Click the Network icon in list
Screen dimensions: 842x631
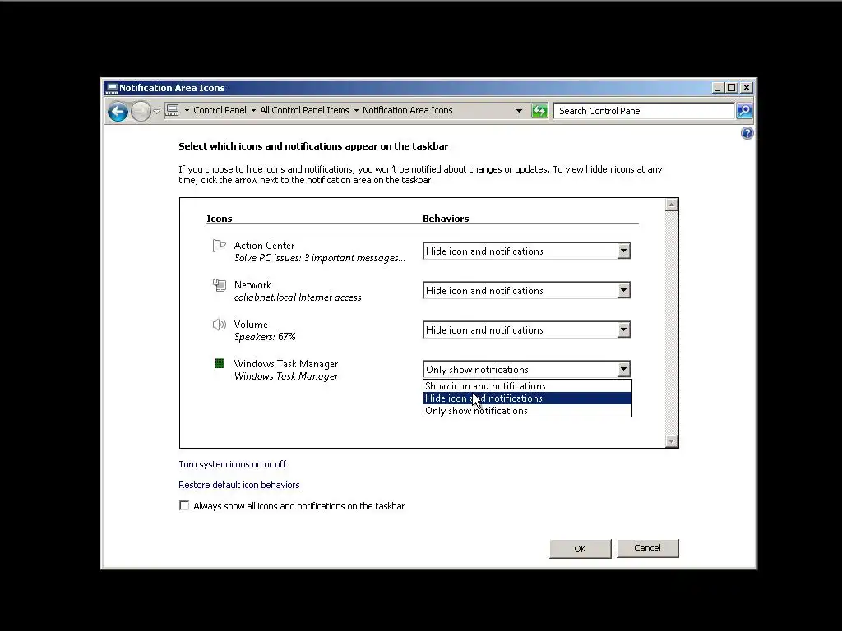click(x=219, y=285)
